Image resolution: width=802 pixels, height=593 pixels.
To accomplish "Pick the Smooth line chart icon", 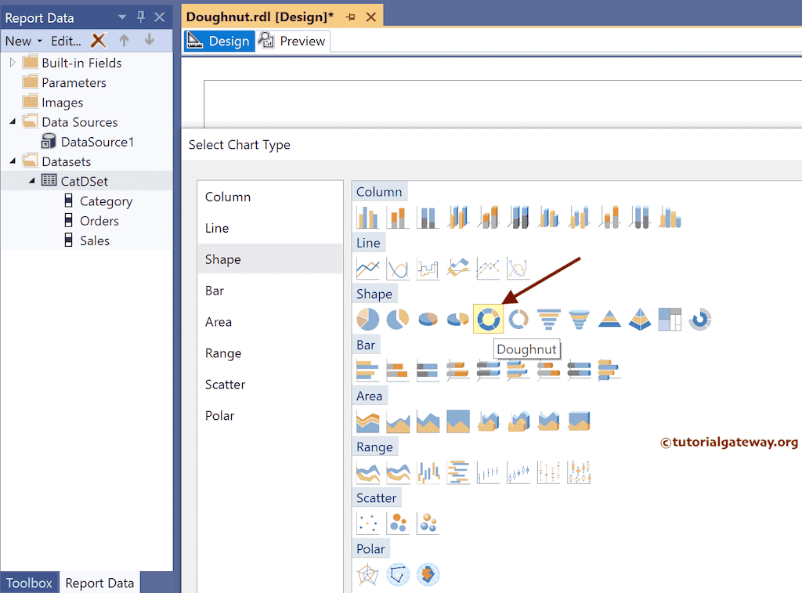I will (x=398, y=268).
